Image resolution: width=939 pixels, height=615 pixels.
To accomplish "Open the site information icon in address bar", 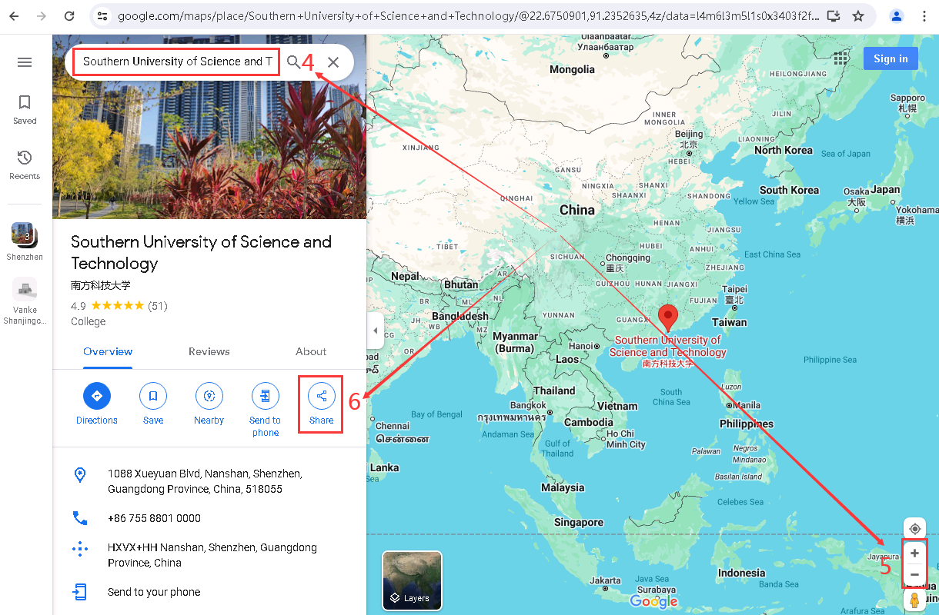I will click(103, 15).
